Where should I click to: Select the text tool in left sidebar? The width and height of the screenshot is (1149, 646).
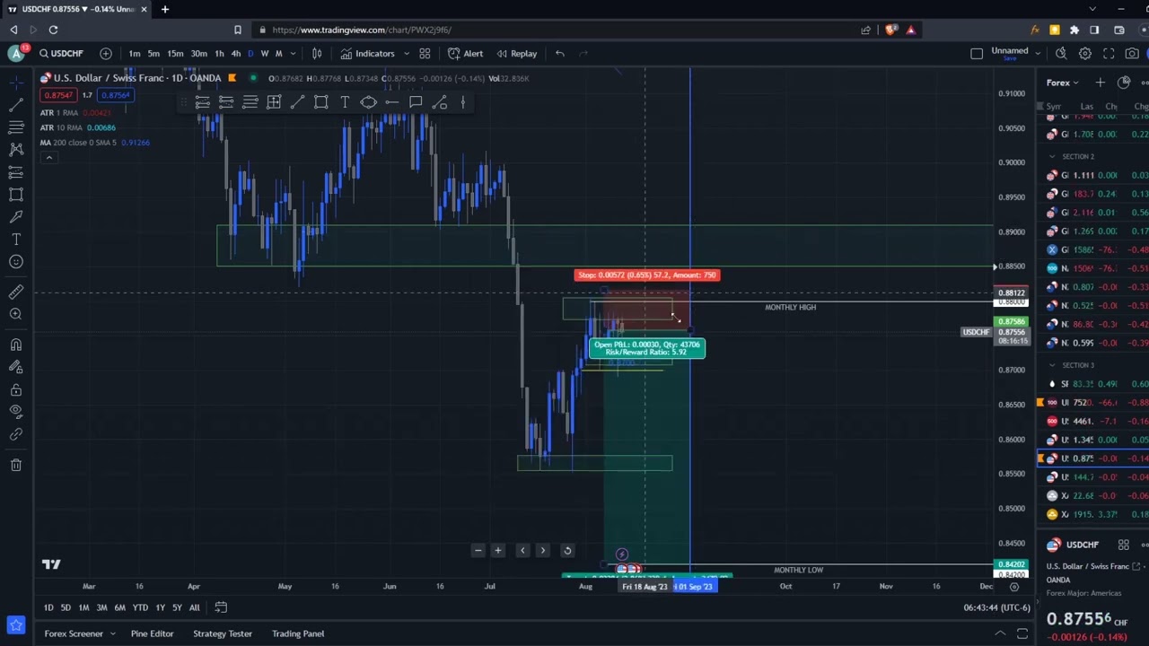click(x=16, y=240)
